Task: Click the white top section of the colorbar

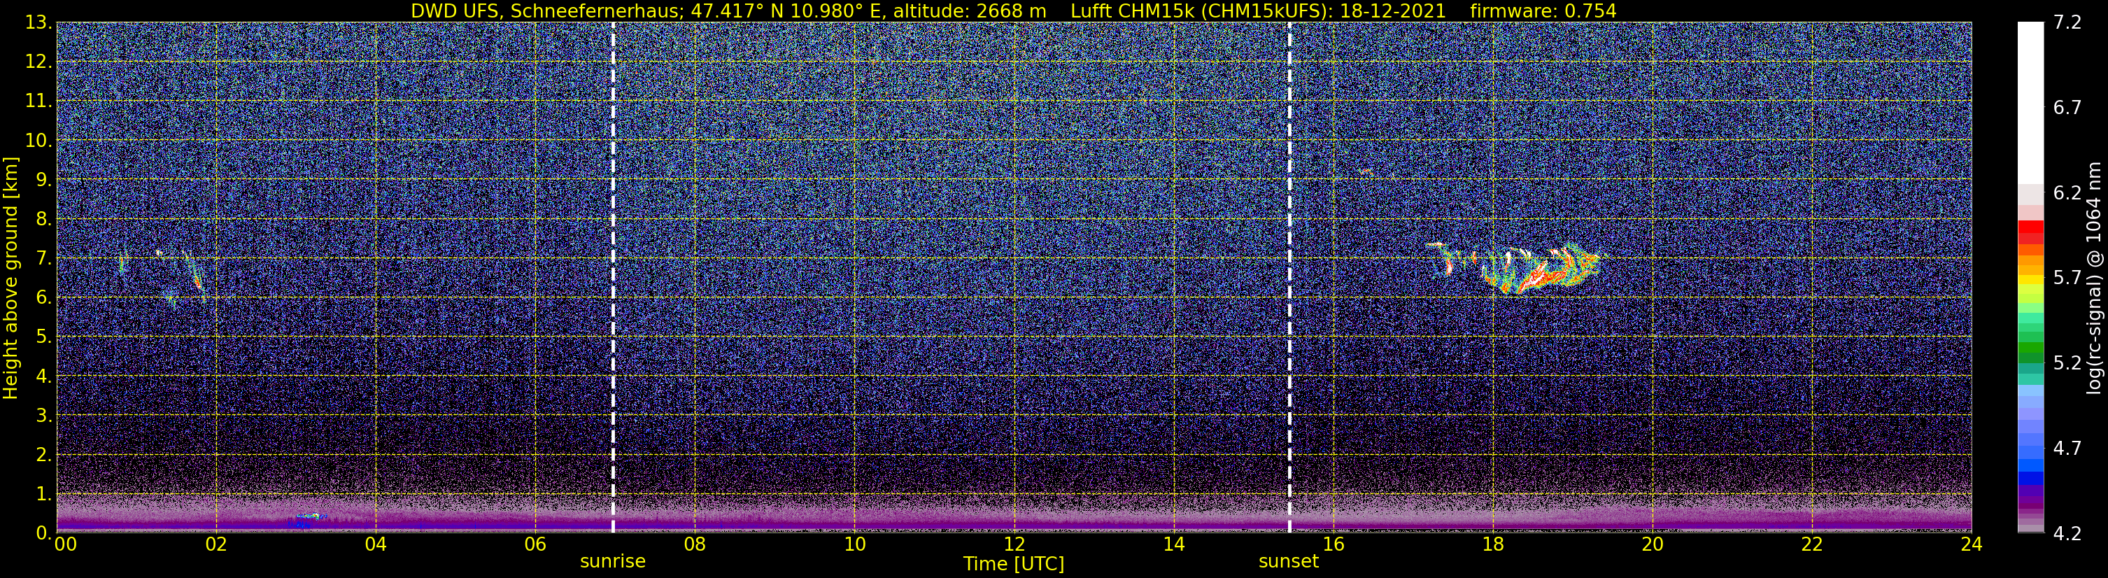Action: pos(2030,102)
